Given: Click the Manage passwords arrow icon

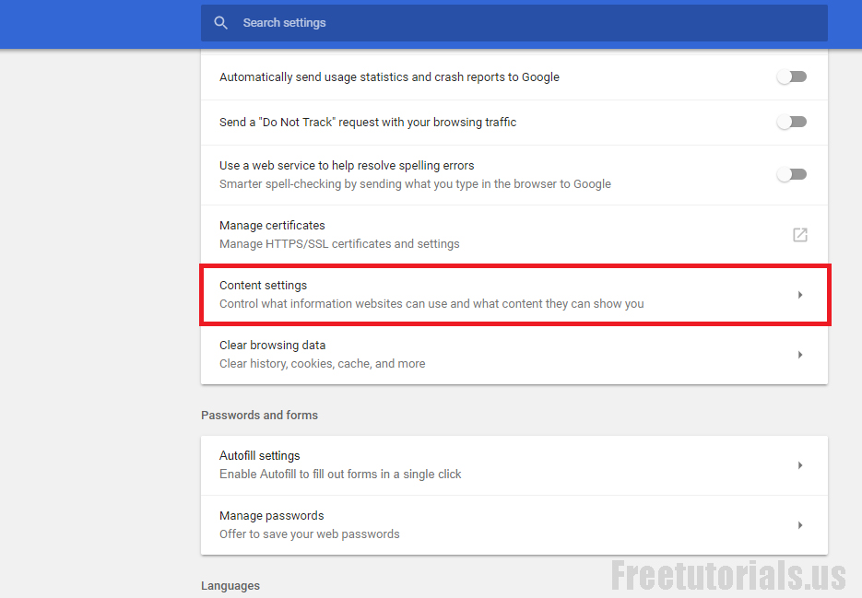Looking at the screenshot, I should [x=799, y=525].
